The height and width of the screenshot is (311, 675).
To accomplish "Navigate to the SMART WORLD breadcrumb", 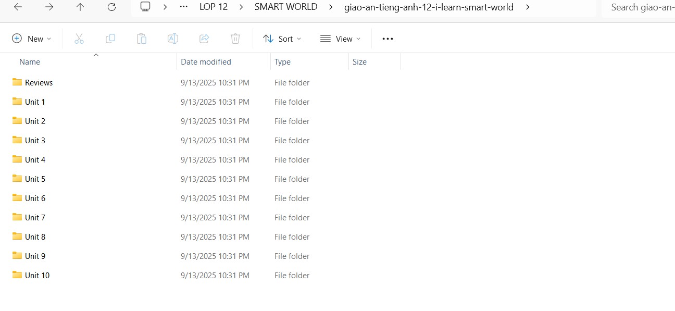I will (x=286, y=7).
